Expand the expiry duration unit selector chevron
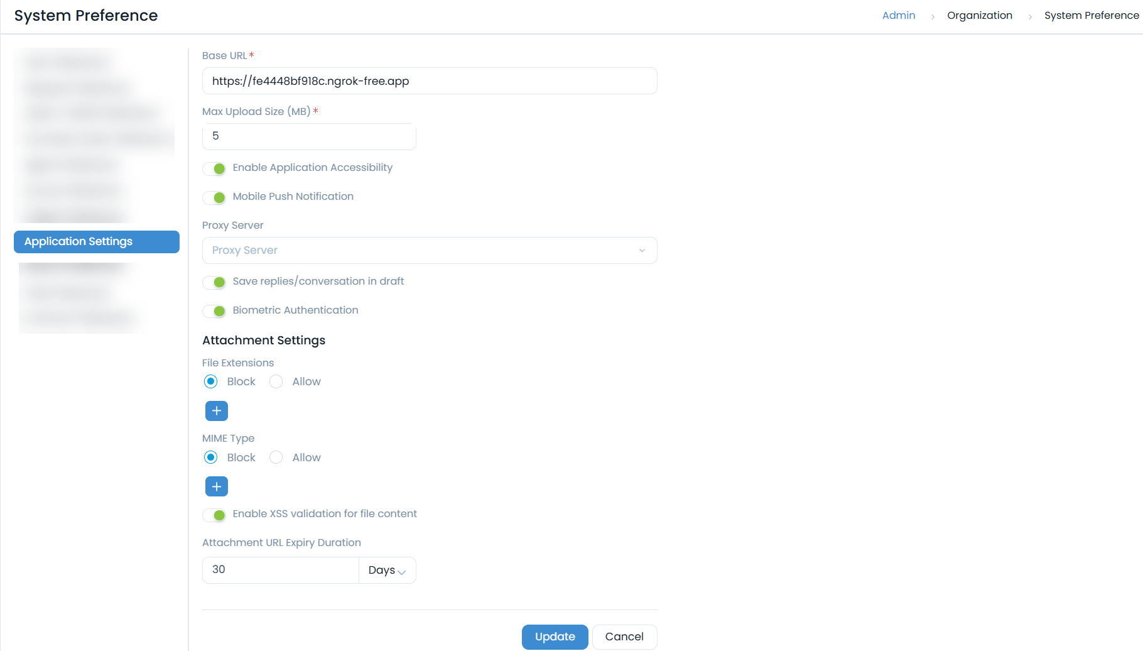1143x651 pixels. (x=402, y=571)
